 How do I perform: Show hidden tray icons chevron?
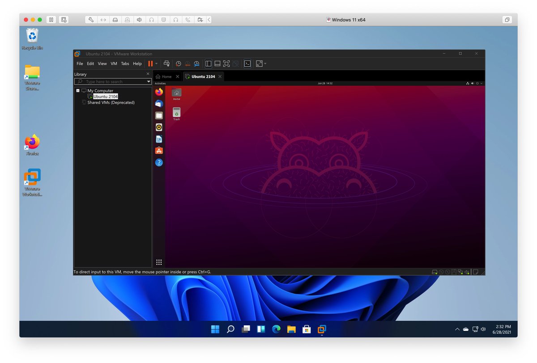(457, 329)
